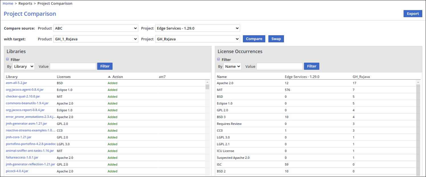Open the Libraries filter By Library dropdown
Image resolution: width=426 pixels, height=177 pixels.
pyautogui.click(x=23, y=66)
